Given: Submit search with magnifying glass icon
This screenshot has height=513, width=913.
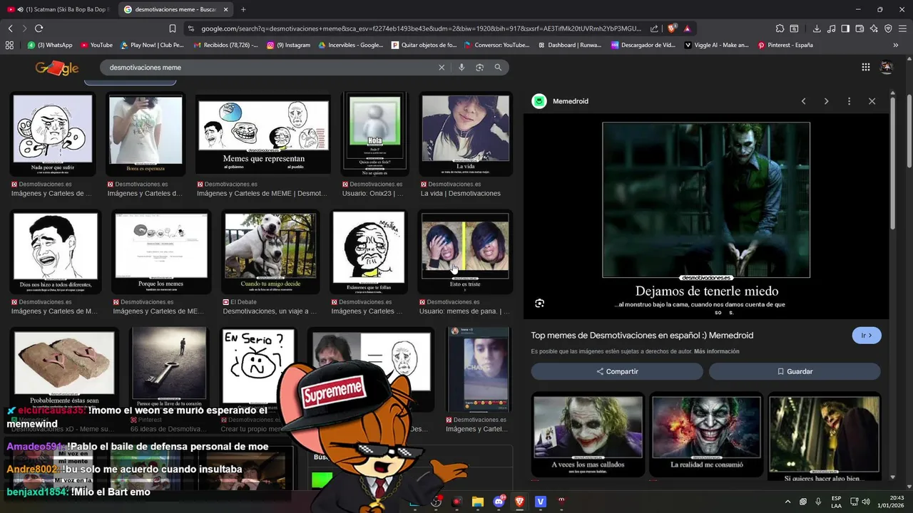Looking at the screenshot, I should coord(498,68).
